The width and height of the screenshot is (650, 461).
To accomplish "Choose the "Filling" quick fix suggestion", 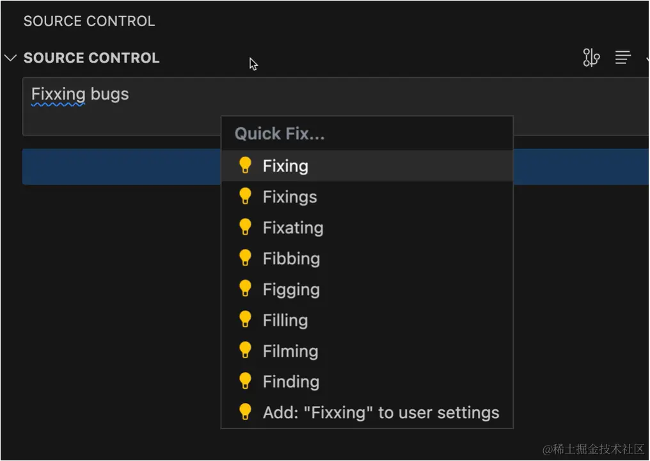I will (285, 320).
